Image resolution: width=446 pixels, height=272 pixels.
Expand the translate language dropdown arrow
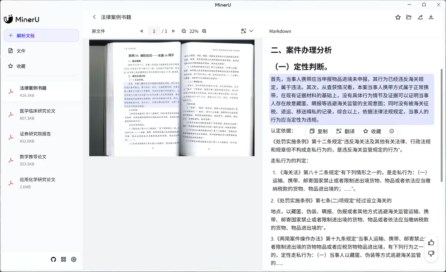(x=251, y=31)
